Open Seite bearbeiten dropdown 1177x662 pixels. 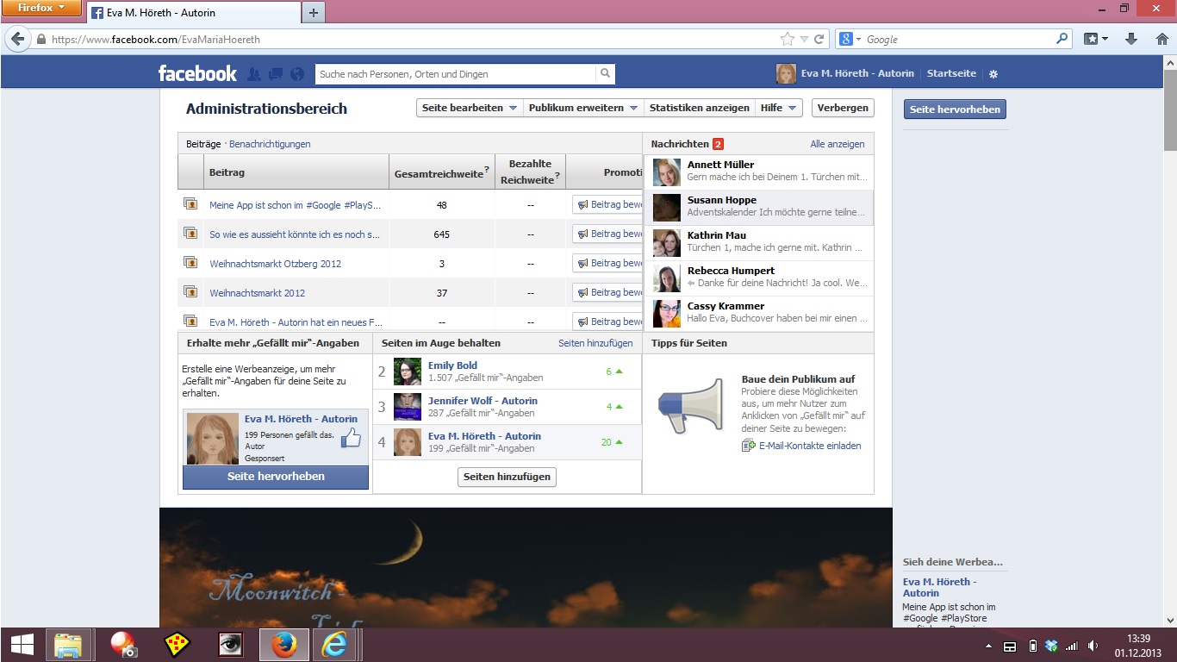pos(470,108)
